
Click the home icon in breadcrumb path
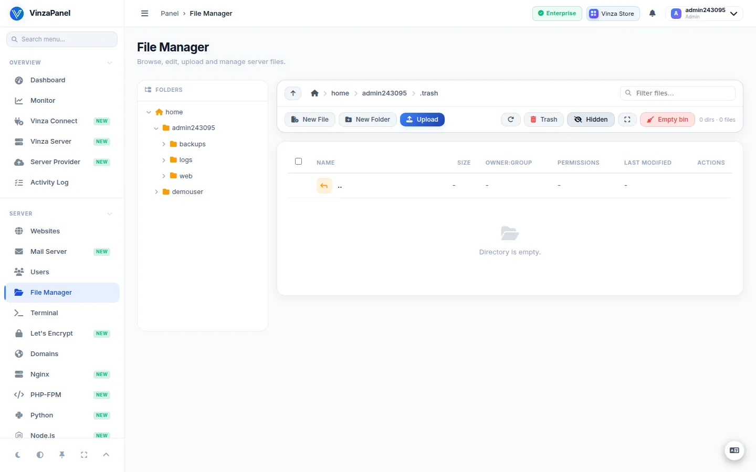point(314,93)
